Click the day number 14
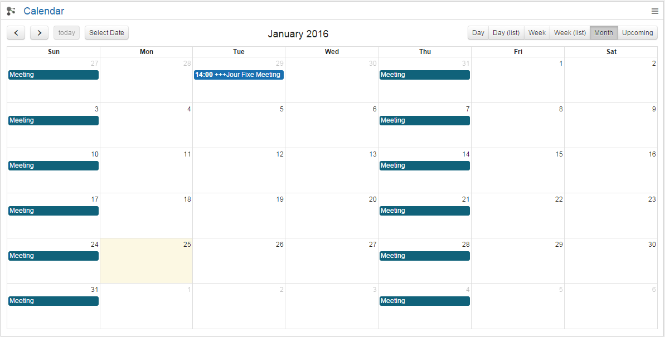The image size is (665, 337). click(465, 154)
